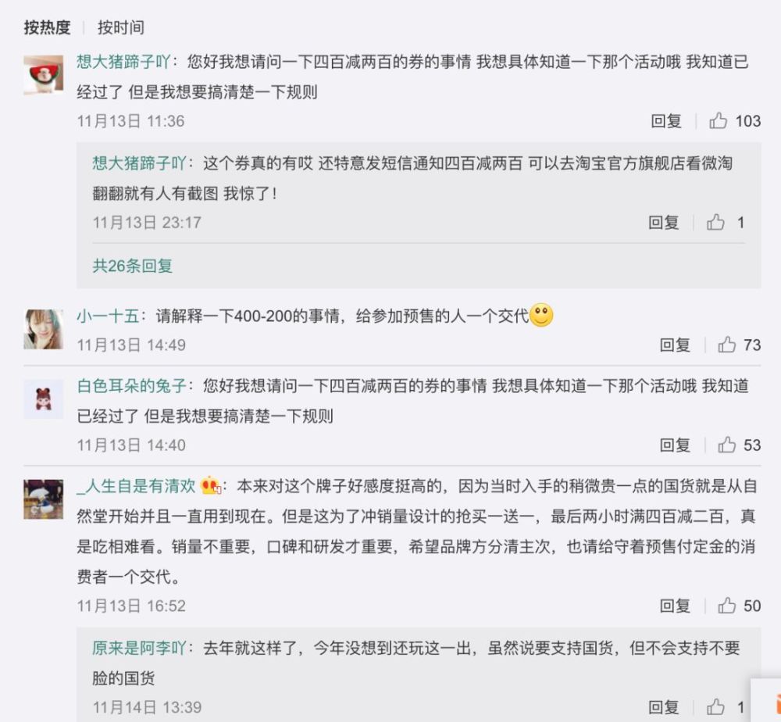781x722 pixels.
Task: Like 小一十五's comment with 73 likes
Action: [x=726, y=345]
